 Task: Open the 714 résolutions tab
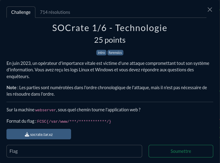[55, 12]
